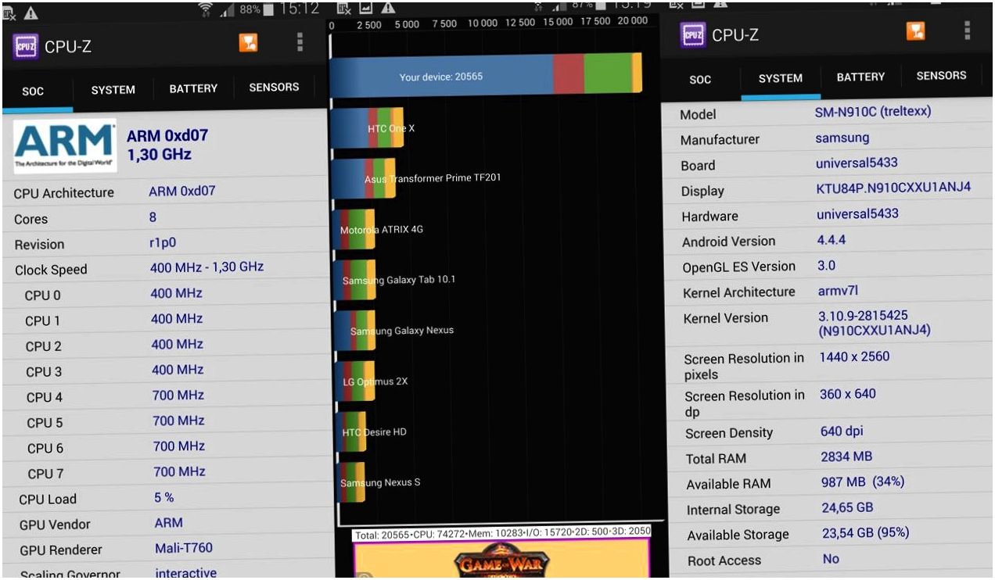Tap the CPU Architecture row
Screen dimensions: 995x580
pyautogui.click(x=163, y=192)
